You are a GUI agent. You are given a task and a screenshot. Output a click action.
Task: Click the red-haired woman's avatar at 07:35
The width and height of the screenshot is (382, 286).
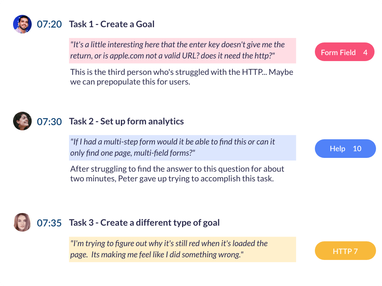pos(22,222)
